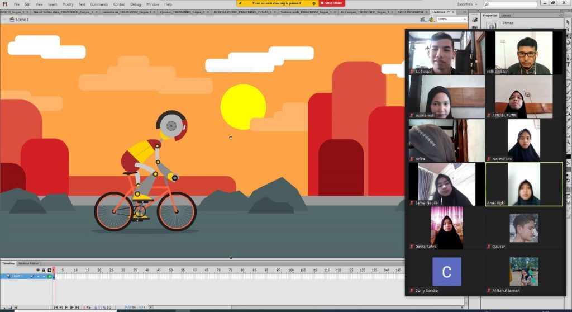Click the yellow sun on the stage
Image resolution: width=572 pixels, height=312 pixels.
tap(242, 106)
